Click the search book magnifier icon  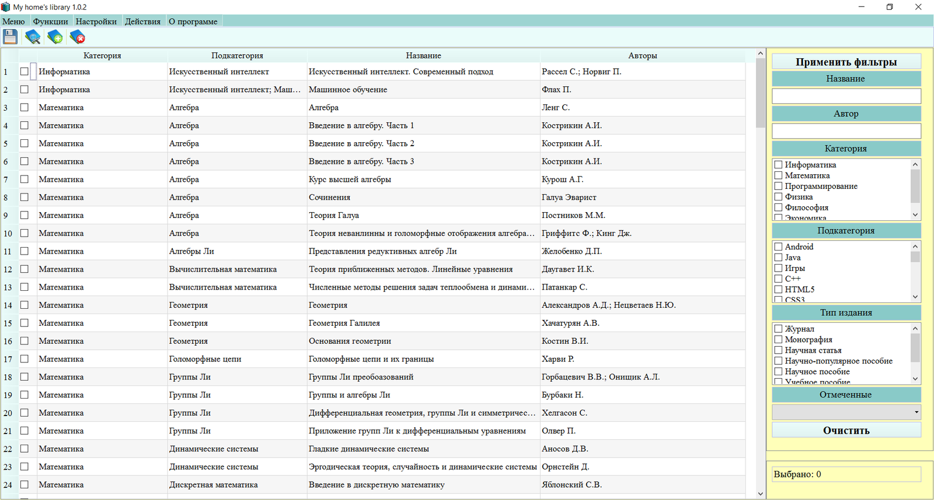tap(33, 37)
